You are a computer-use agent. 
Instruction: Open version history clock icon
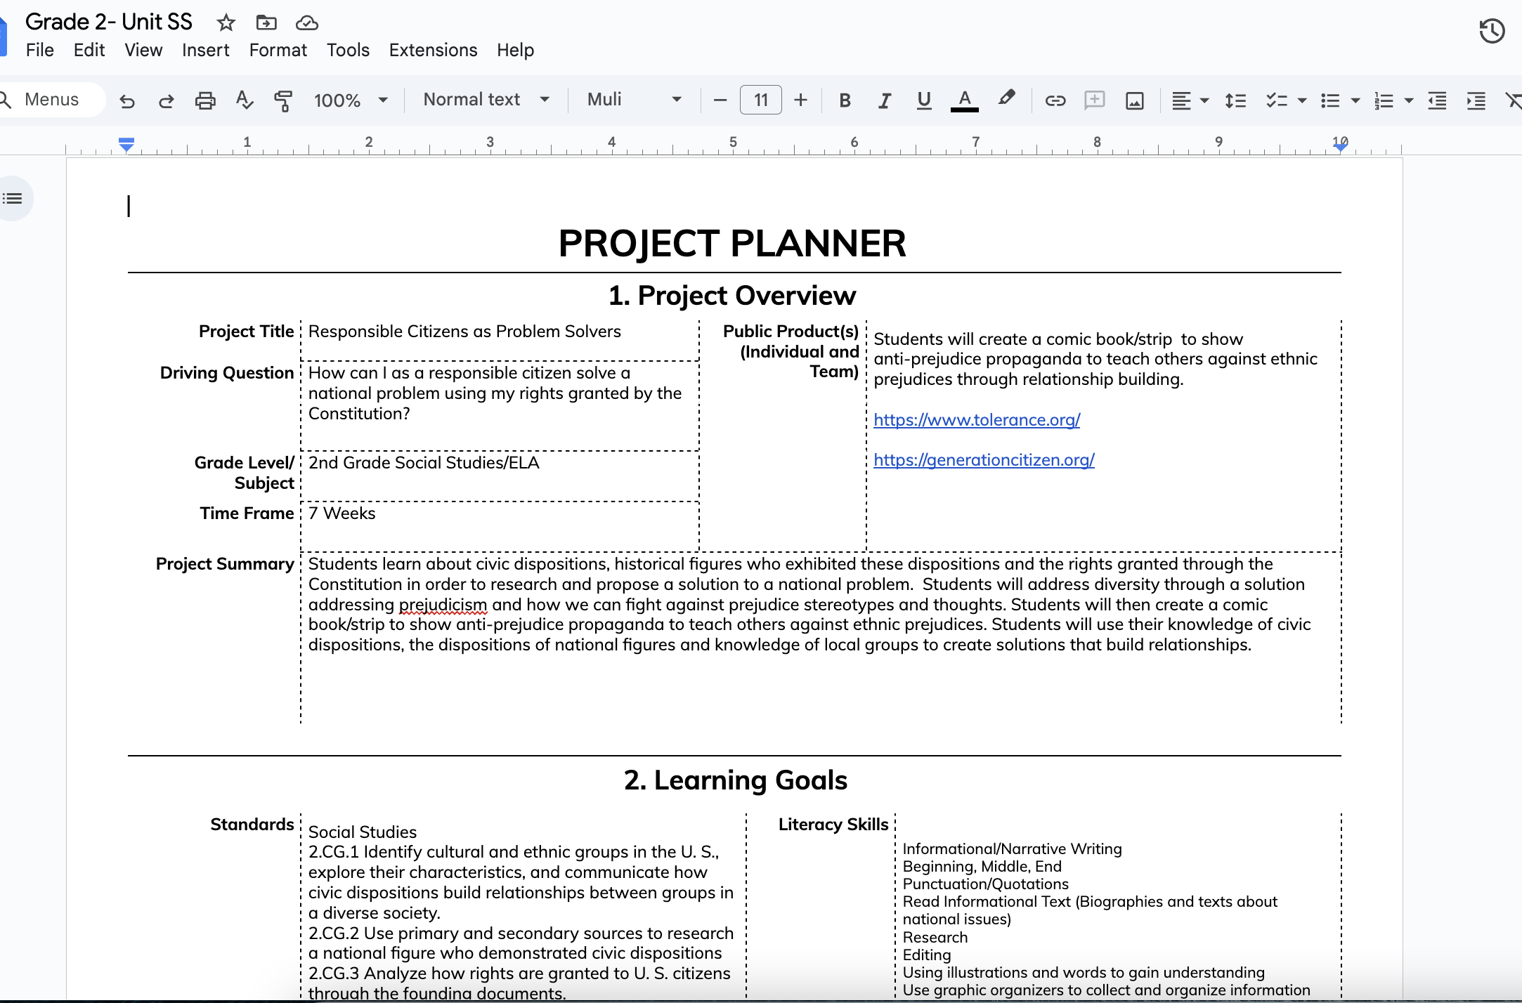coord(1491,31)
